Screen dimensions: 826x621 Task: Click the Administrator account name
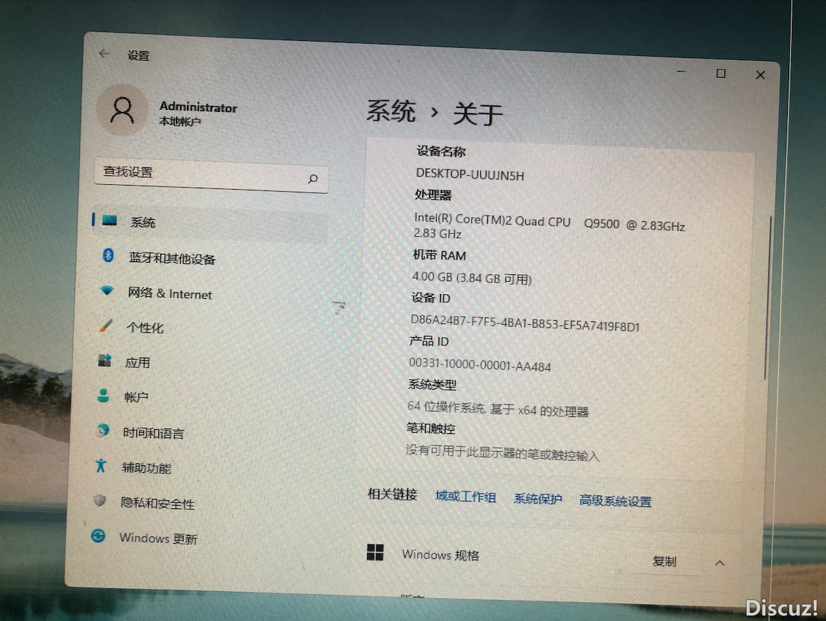pos(198,107)
